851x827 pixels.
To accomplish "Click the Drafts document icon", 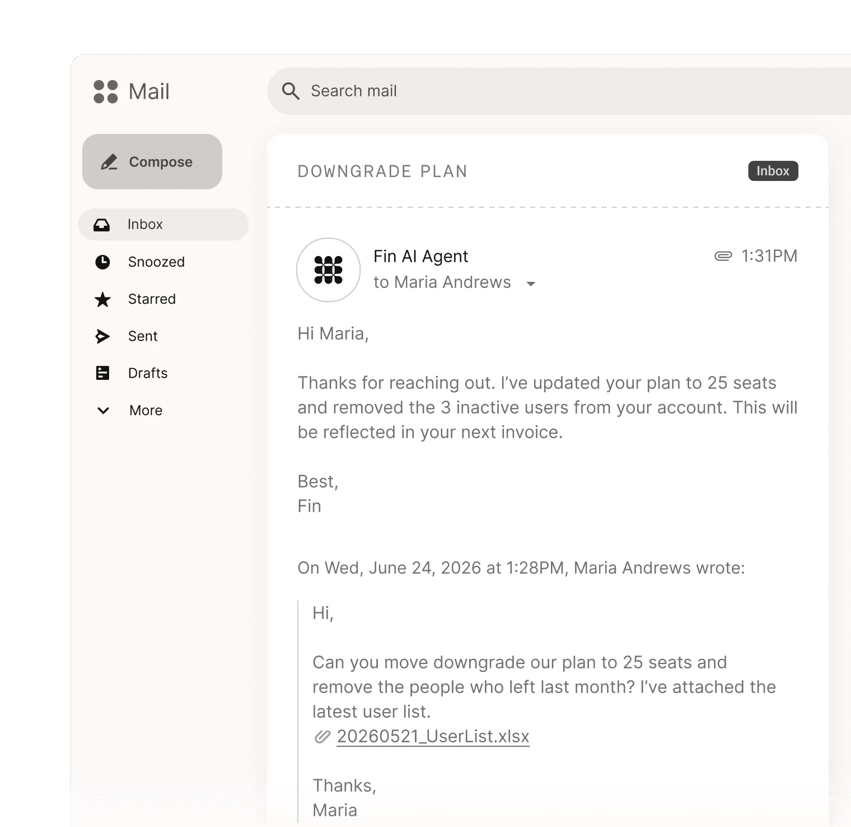I will [102, 373].
